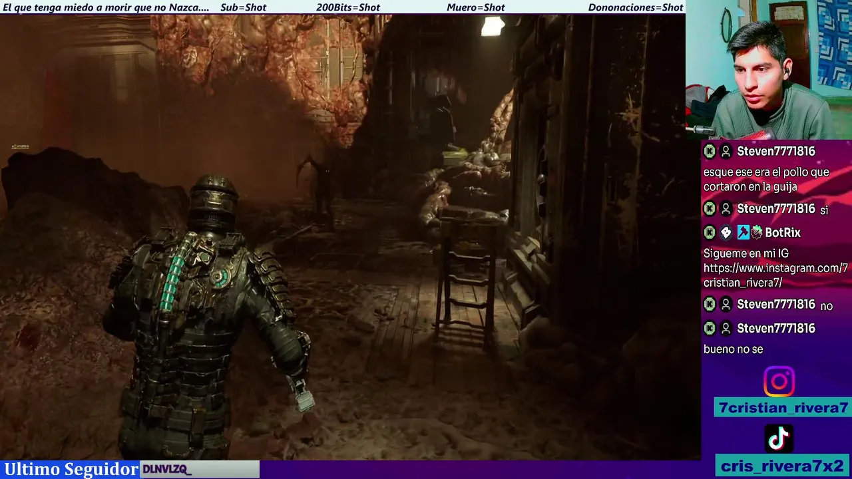Screen dimensions: 852x479
Task: Click Kick badge beside the 'pollo' message author
Action: coord(710,152)
